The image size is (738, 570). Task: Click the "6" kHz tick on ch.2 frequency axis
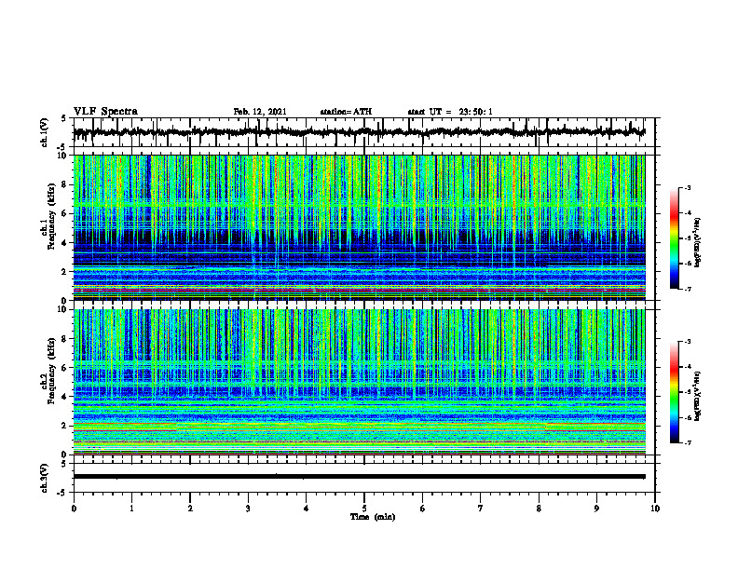click(x=66, y=368)
